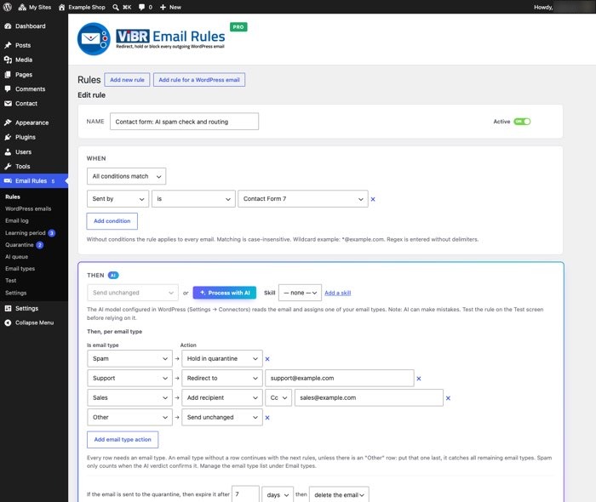The height and width of the screenshot is (502, 596).
Task: Click the ViBR Email Rules logo
Action: tap(152, 39)
